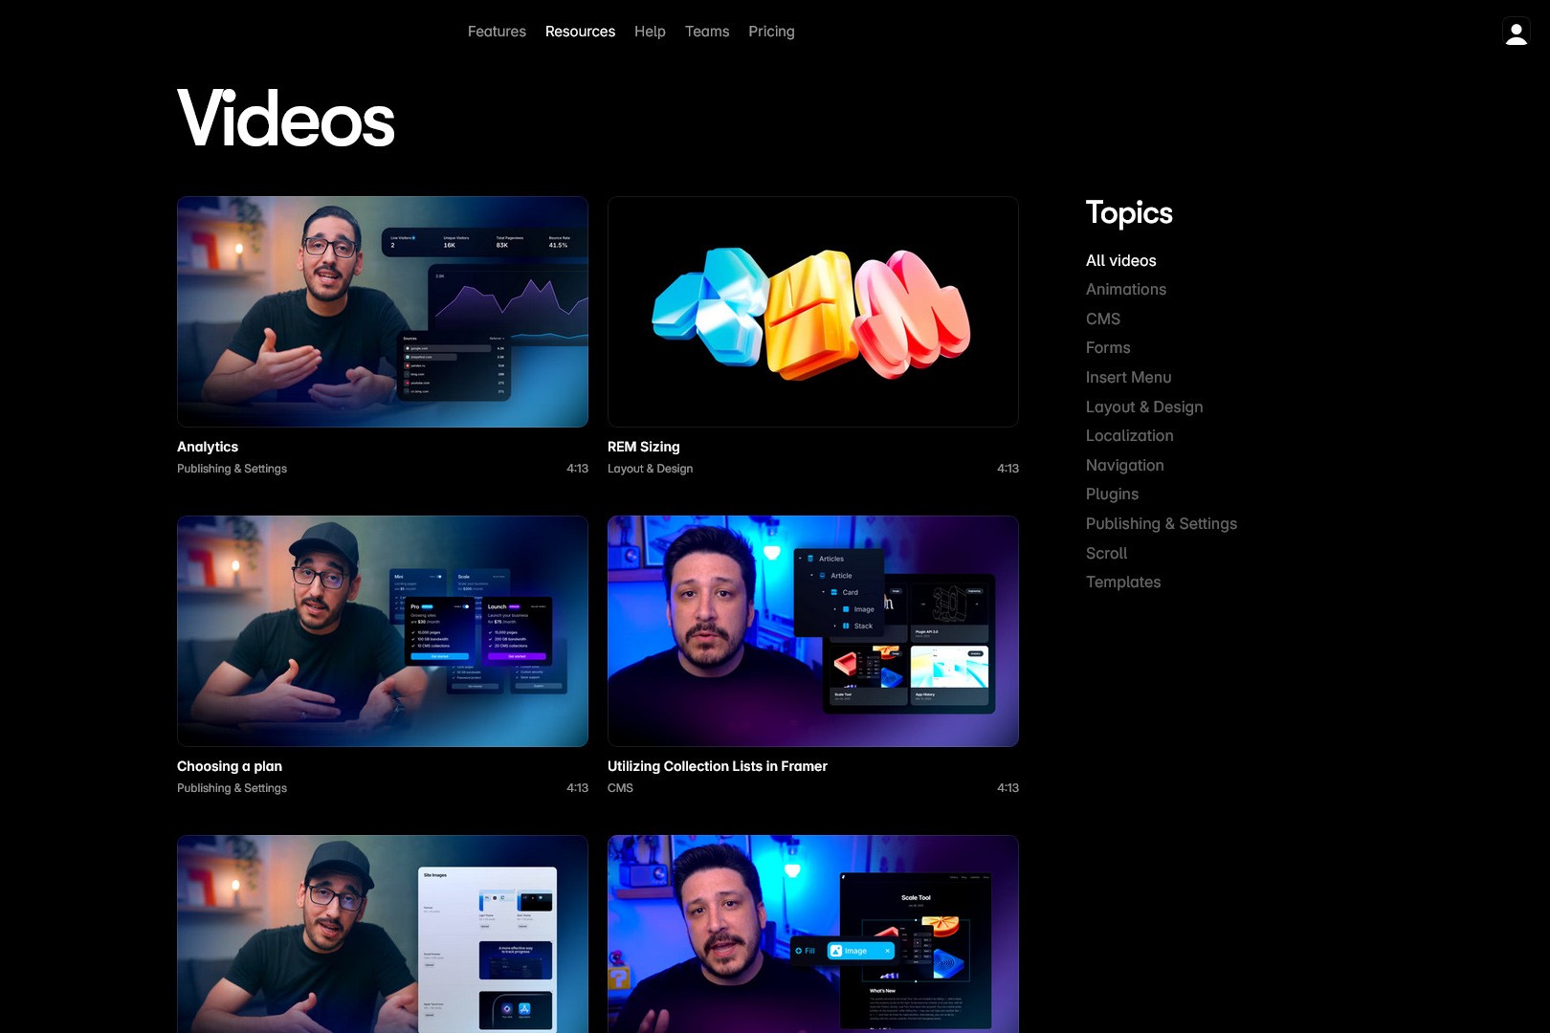Click the 4:13 duration of Choosing a plan
Screen dimensions: 1550x1033
point(577,788)
